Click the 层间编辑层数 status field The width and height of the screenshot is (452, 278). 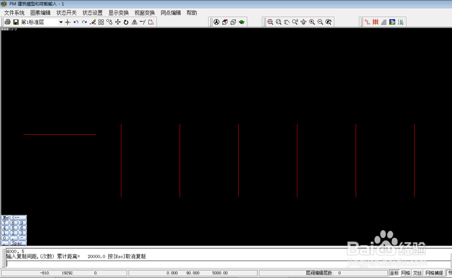323,273
